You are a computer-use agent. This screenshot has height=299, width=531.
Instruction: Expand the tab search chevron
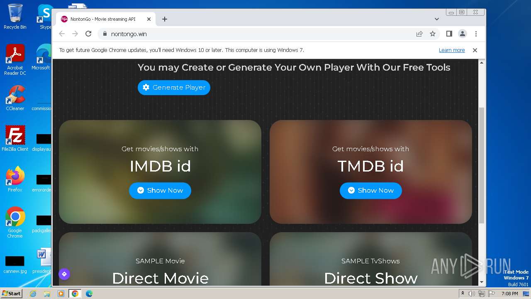[436, 19]
